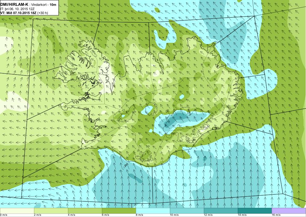Click the 'DMI/HIRLAM-K' model title text

(14, 5)
